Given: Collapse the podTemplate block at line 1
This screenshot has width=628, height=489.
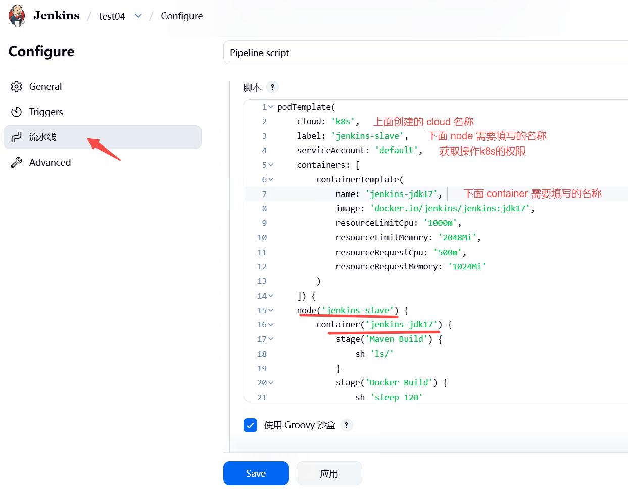Looking at the screenshot, I should [x=271, y=107].
